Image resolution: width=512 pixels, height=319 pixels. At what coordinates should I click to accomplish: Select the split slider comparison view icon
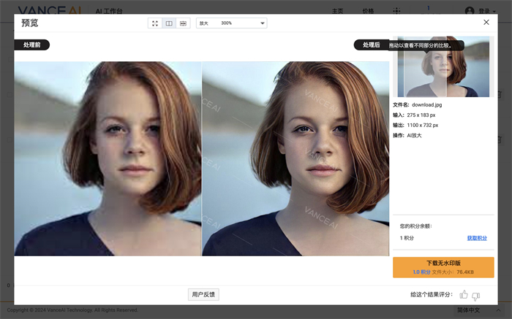183,23
